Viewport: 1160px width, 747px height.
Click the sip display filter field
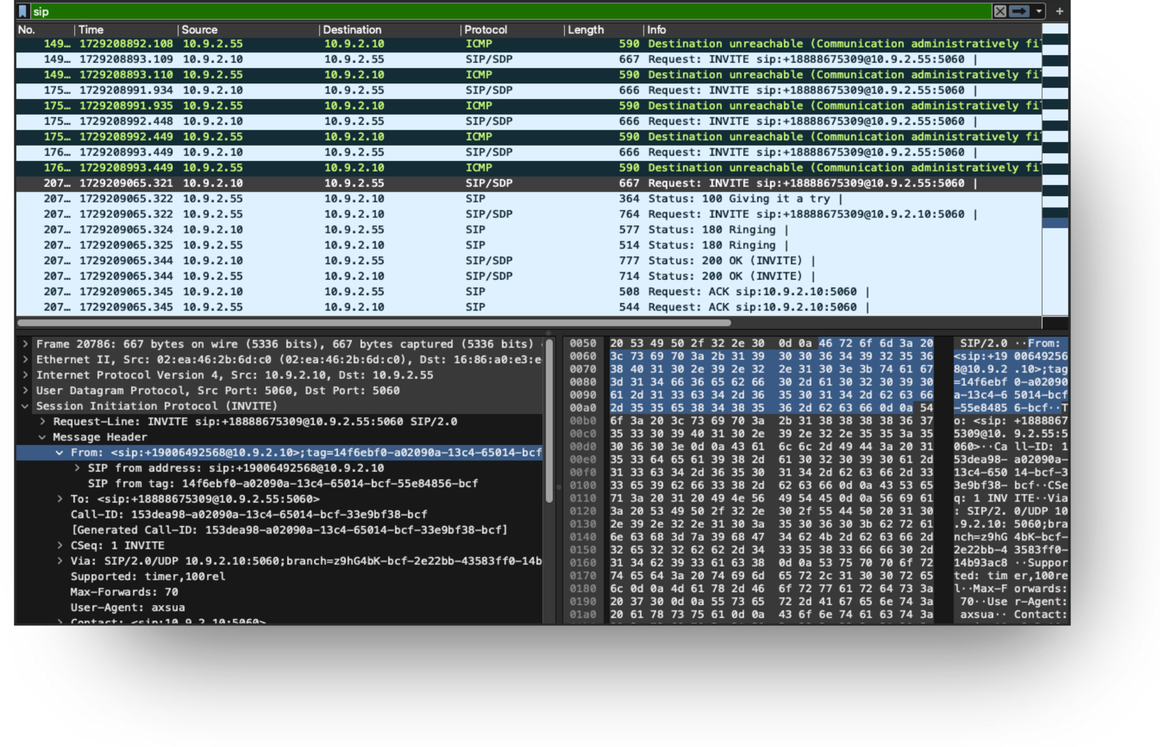point(510,11)
